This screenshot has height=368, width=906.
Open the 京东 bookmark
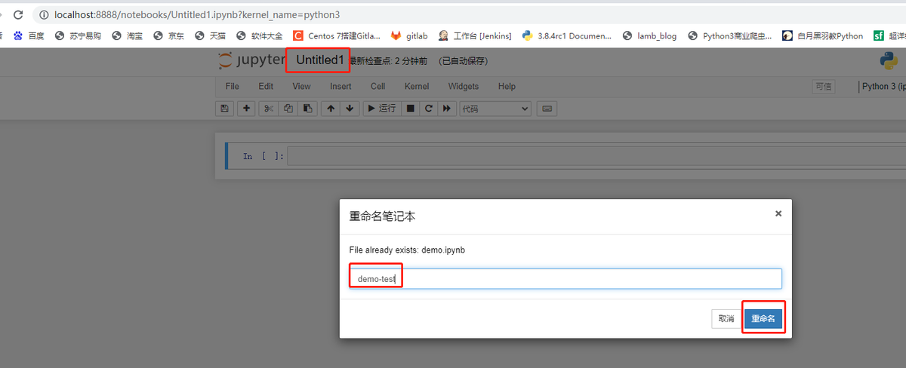coord(168,35)
